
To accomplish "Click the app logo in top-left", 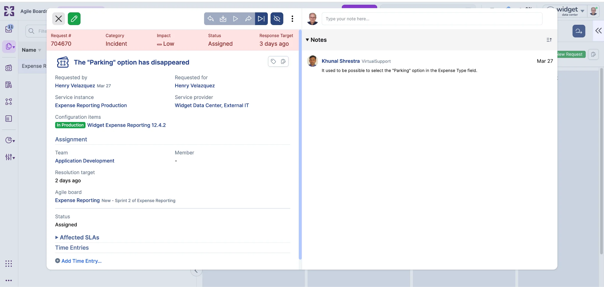I will (x=9, y=11).
